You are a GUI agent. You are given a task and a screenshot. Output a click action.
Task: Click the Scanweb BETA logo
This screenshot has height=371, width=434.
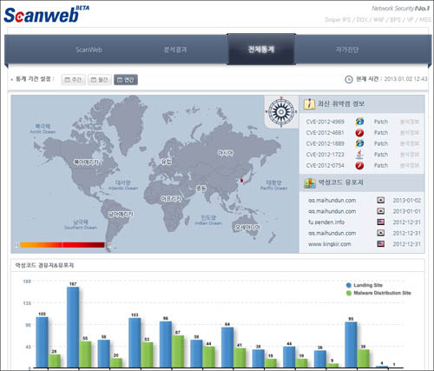click(46, 15)
